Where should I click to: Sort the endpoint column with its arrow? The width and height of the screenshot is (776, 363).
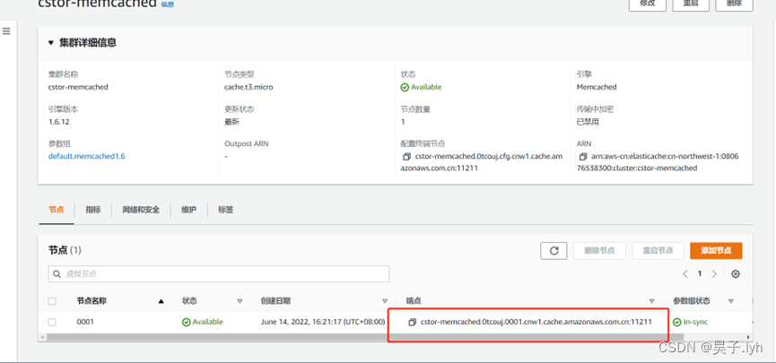point(652,300)
